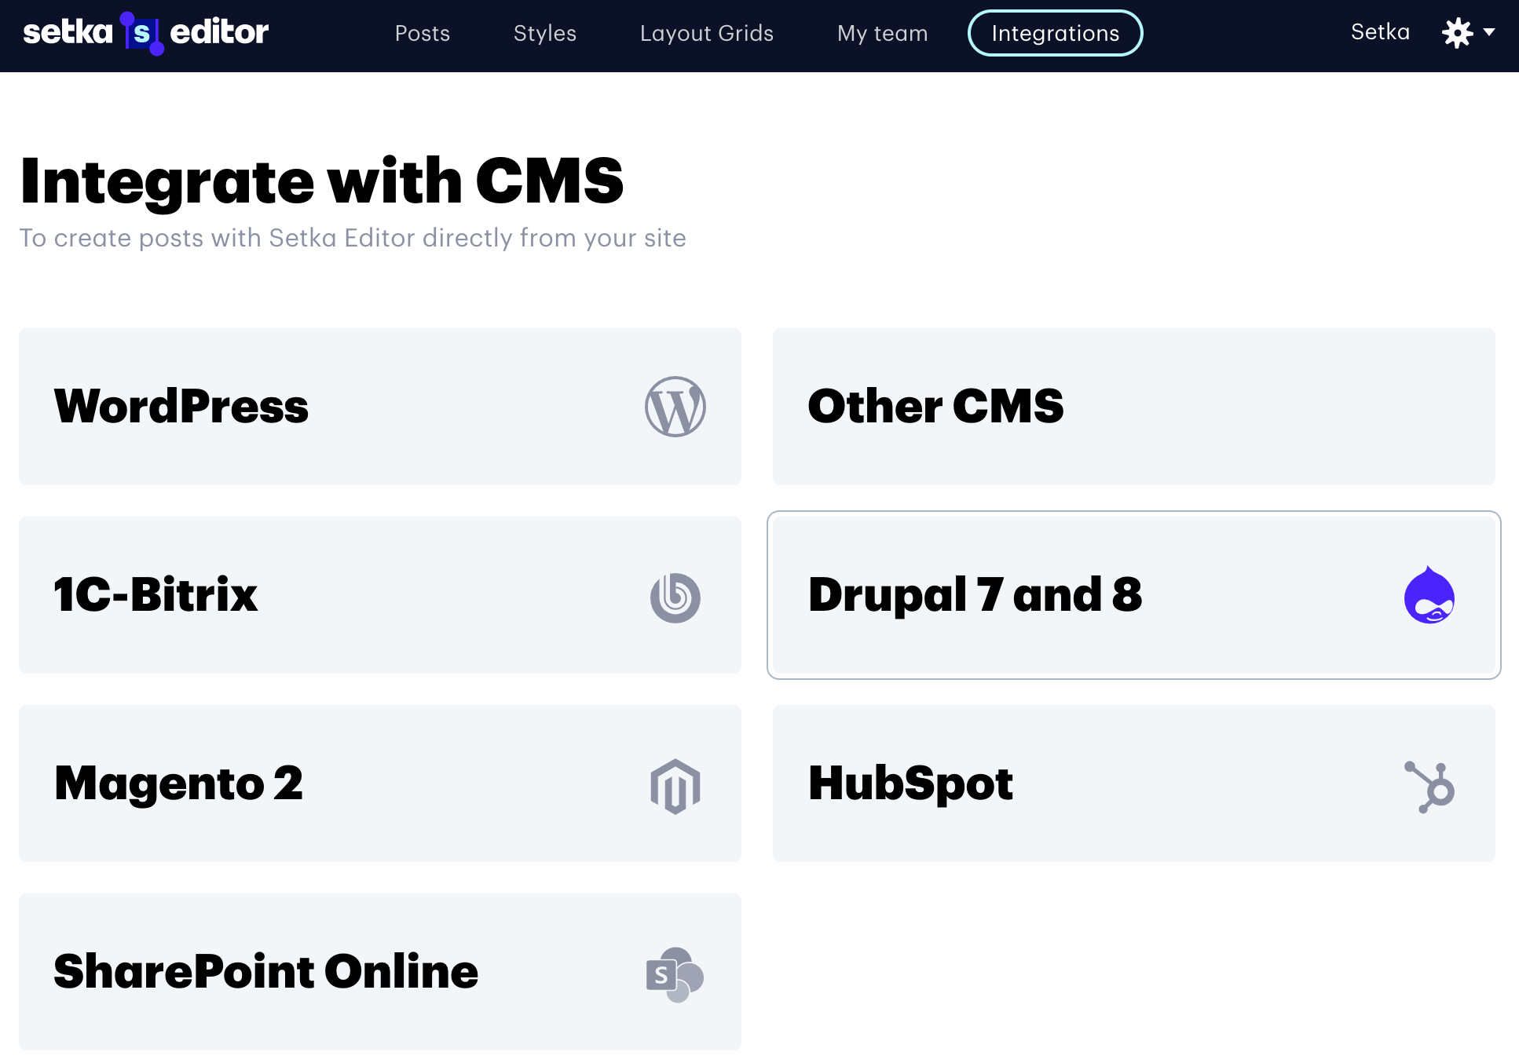1519x1063 pixels.
Task: Open the Posts tab
Action: click(423, 33)
